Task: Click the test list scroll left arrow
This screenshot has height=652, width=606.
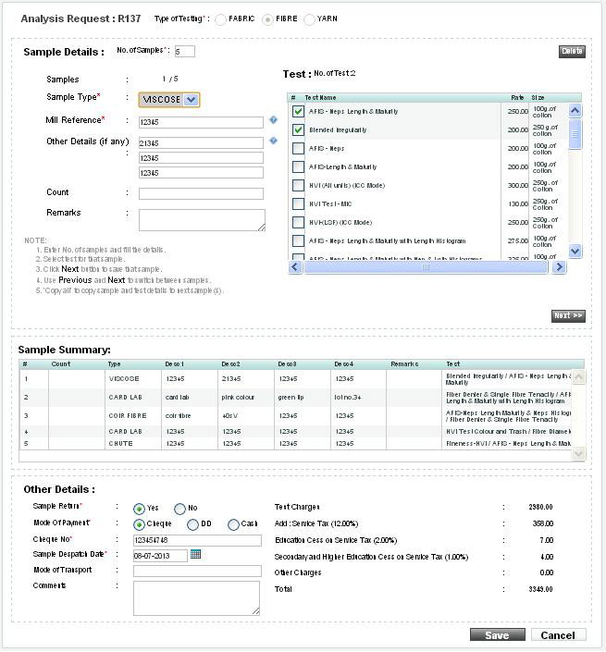Action: (x=295, y=267)
